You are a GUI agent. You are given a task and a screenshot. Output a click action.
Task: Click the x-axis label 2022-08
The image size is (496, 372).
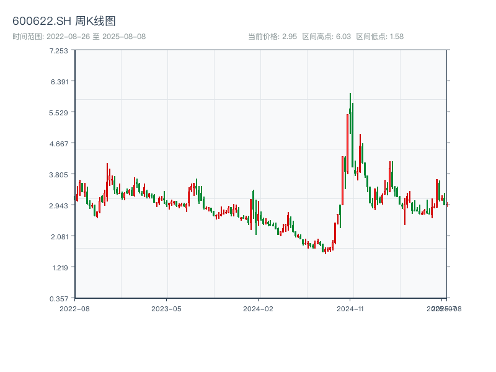(74, 309)
